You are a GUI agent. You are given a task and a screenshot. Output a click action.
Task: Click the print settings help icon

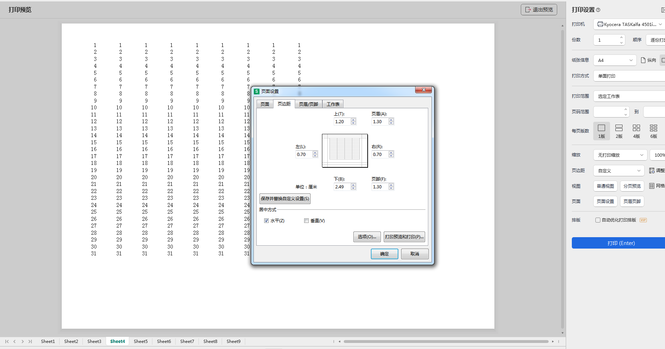598,10
